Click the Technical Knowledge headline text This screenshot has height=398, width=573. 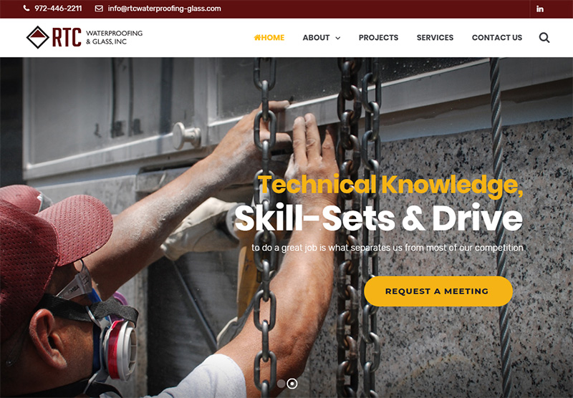390,185
